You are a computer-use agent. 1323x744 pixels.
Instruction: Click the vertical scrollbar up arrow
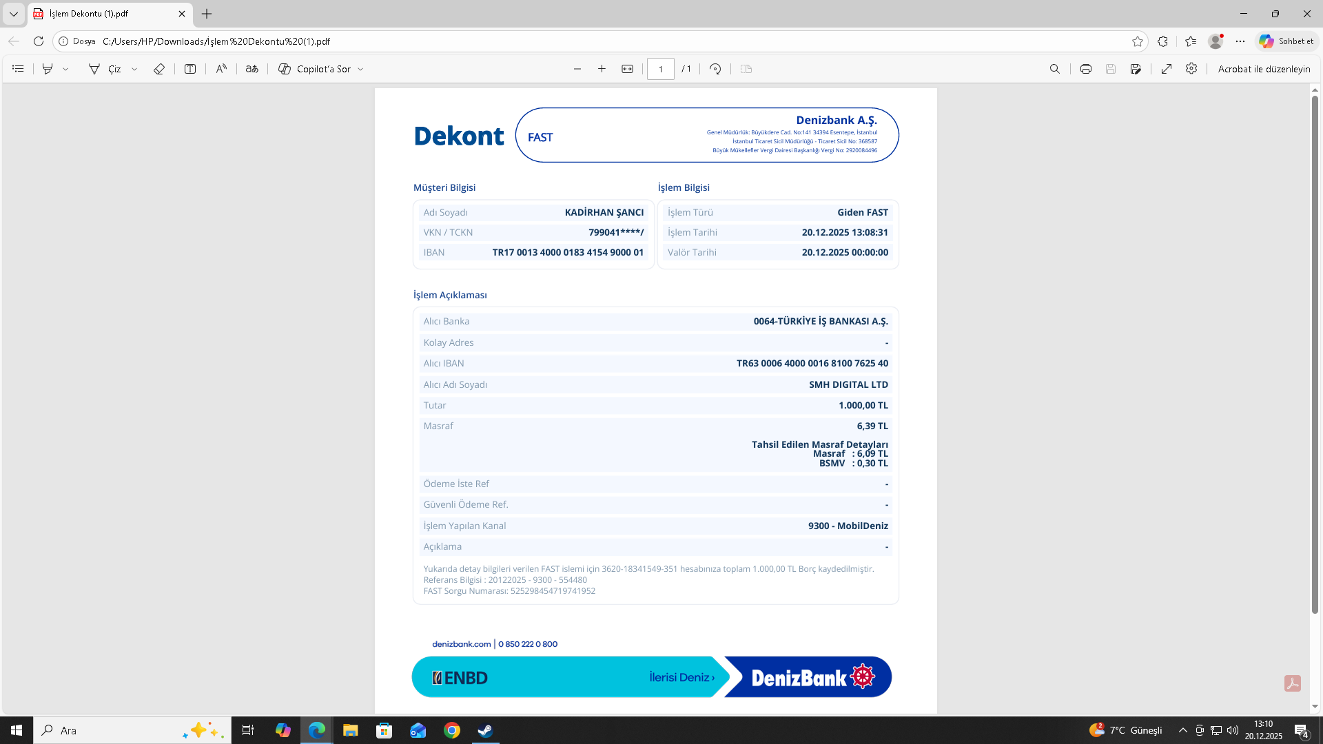[x=1315, y=90]
